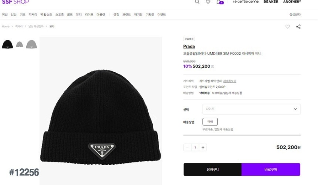This screenshot has width=318, height=185.
Task: Open the 여성 category menu
Action: 5,15
